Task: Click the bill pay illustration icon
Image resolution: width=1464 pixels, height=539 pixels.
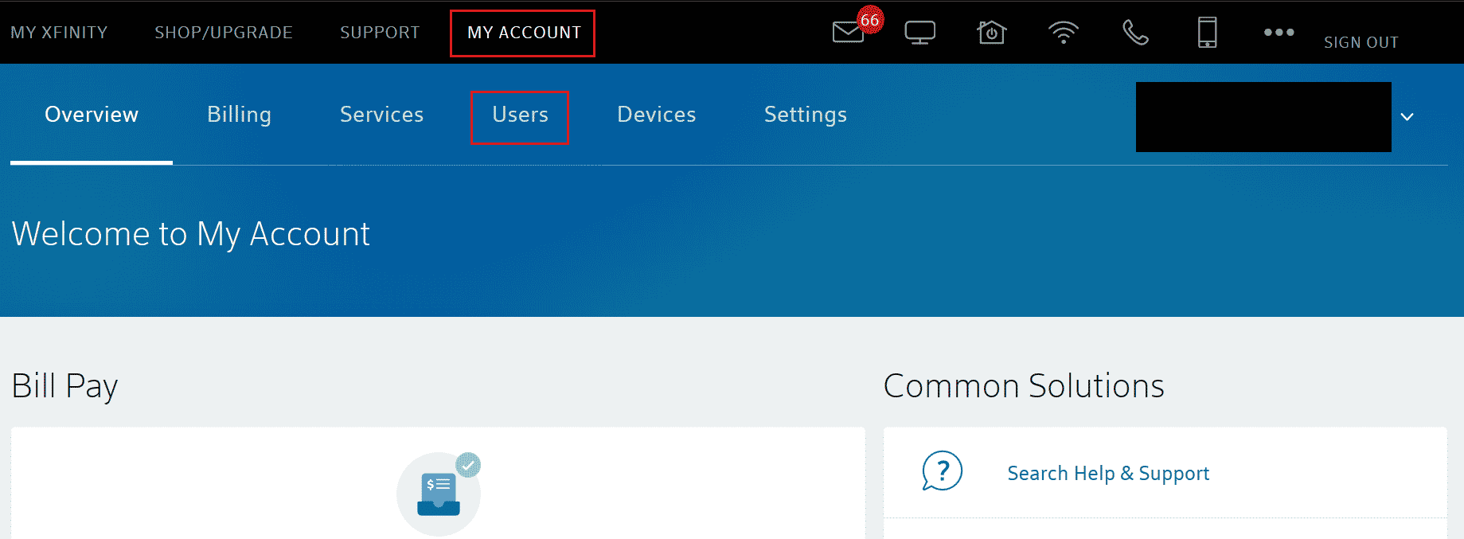Action: (439, 494)
